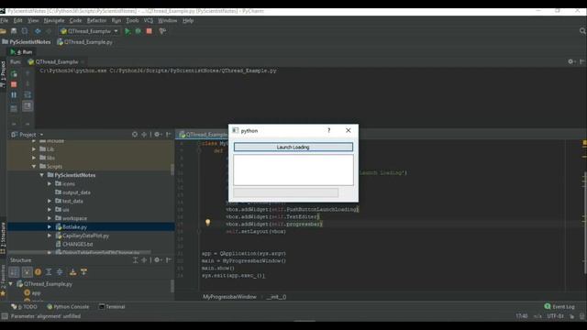This screenshot has width=587, height=330.
Task: Stop the process in the Run panel sidebar
Action: point(14,84)
